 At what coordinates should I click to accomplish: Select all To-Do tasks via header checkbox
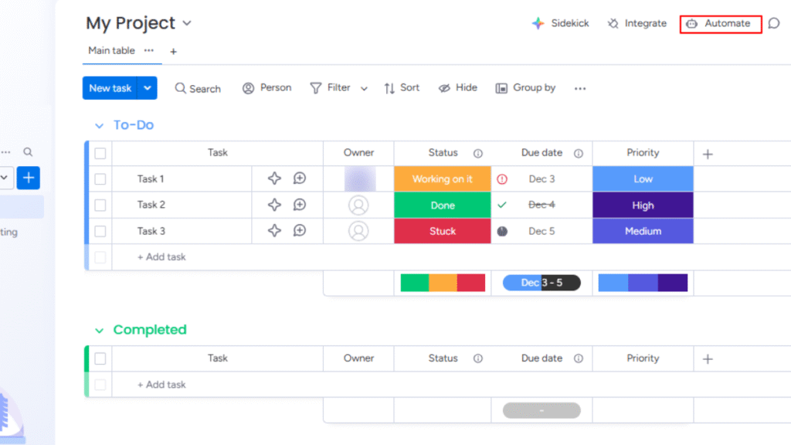coord(100,153)
